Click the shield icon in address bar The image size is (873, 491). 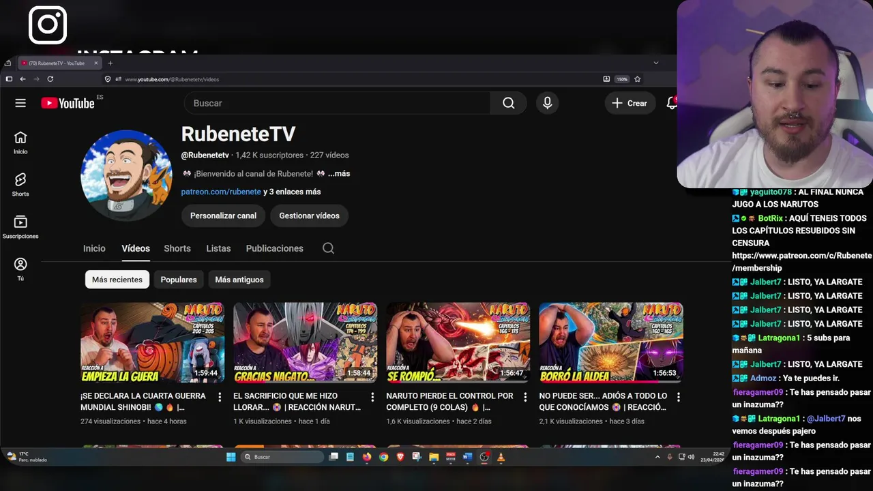point(108,79)
